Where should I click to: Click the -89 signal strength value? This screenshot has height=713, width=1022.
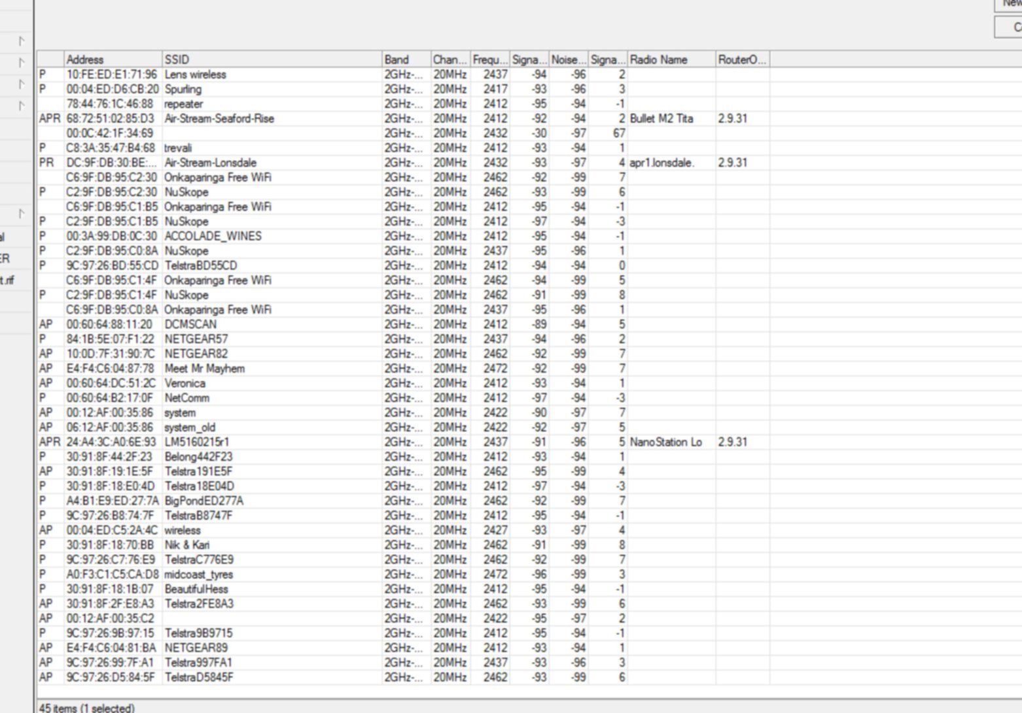click(538, 324)
